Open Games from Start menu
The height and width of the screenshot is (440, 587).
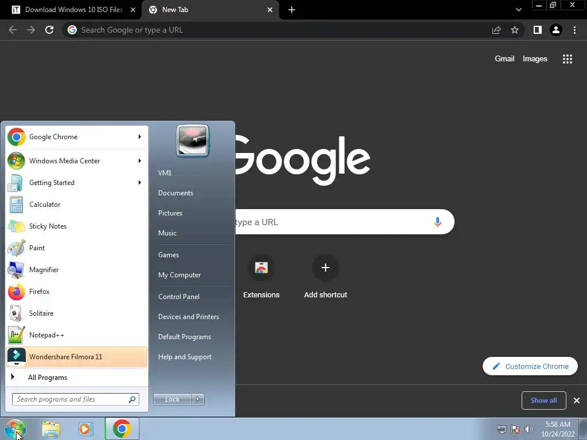[169, 255]
